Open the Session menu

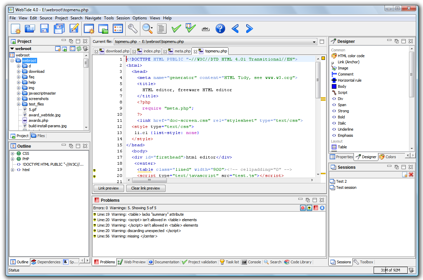(x=123, y=18)
